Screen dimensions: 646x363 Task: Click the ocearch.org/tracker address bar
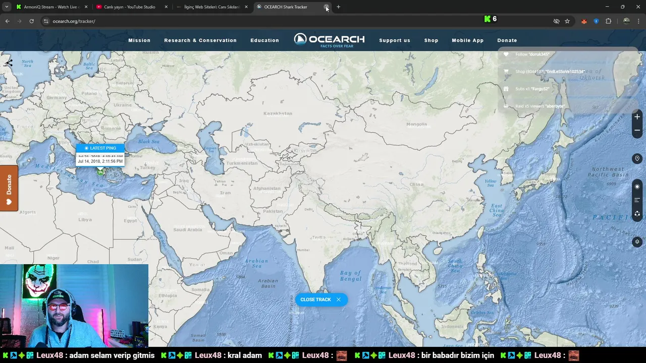(74, 21)
